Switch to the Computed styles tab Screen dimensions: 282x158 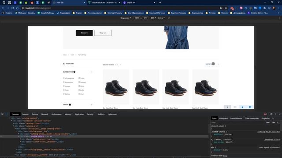pyautogui.click(x=223, y=118)
